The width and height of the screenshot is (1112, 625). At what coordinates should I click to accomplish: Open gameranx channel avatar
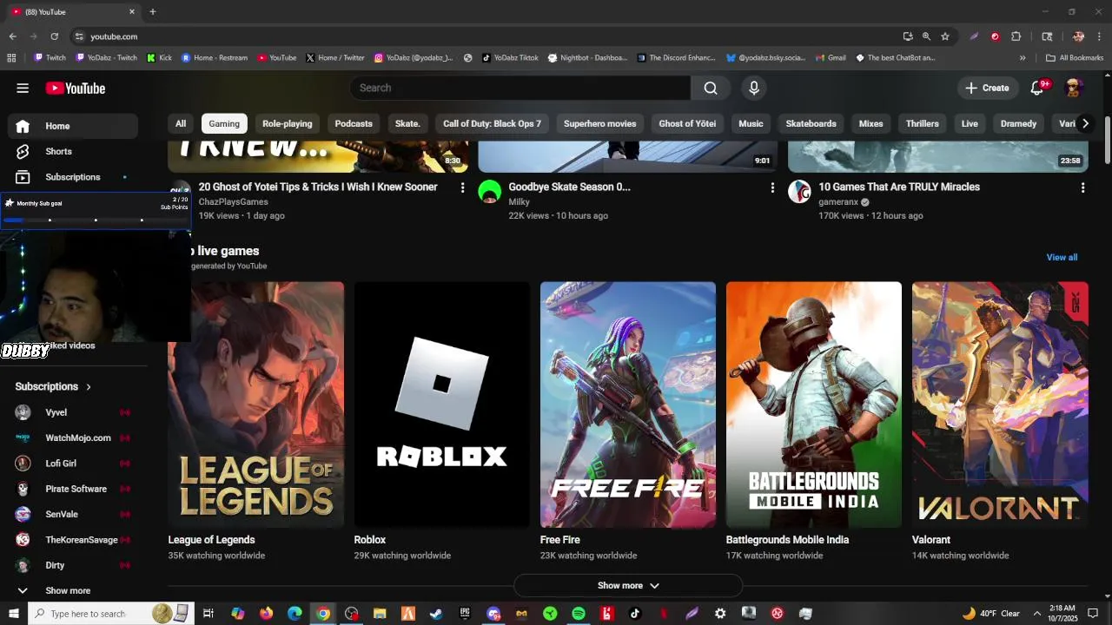[x=799, y=192]
